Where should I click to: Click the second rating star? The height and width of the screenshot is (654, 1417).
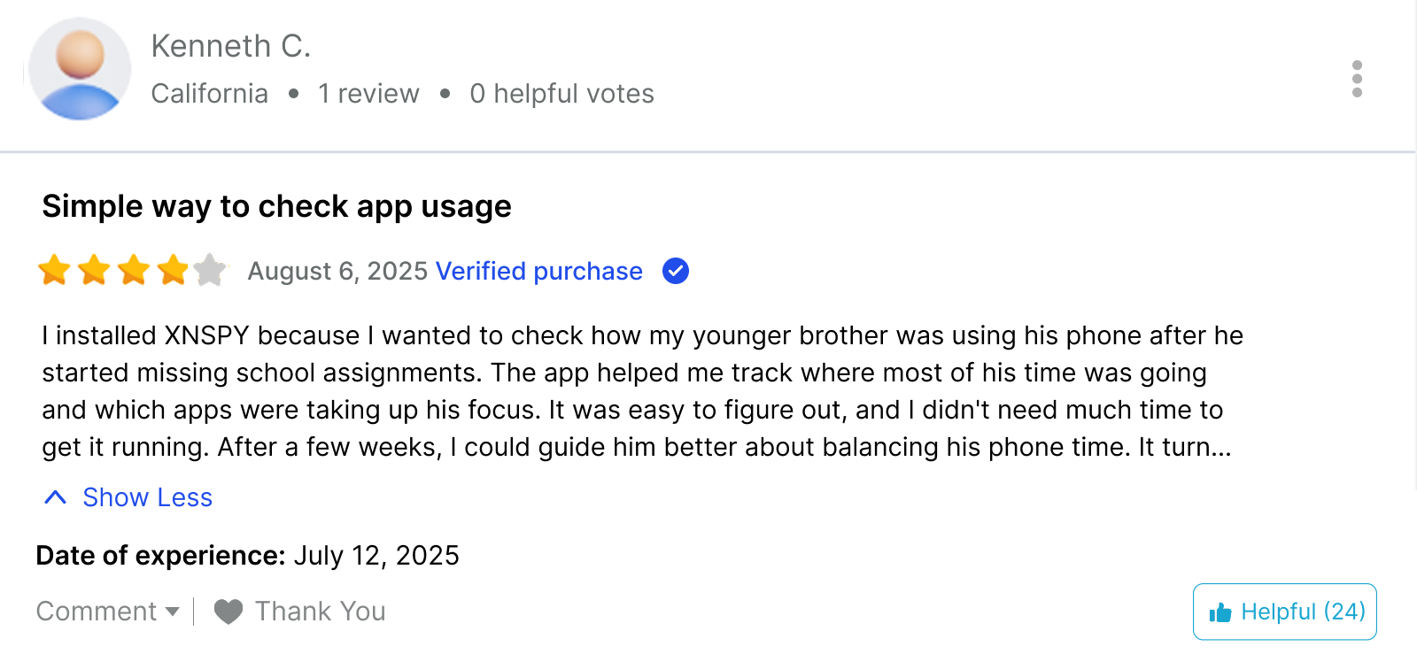tap(94, 270)
